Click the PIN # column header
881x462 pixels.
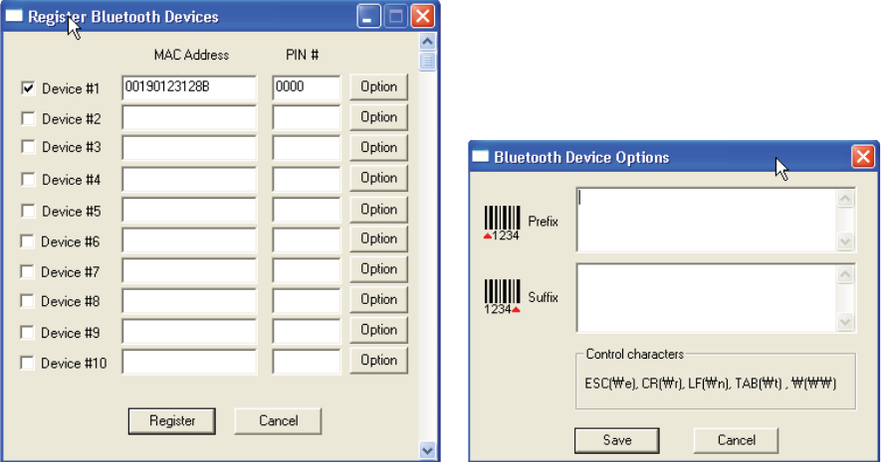coord(303,55)
